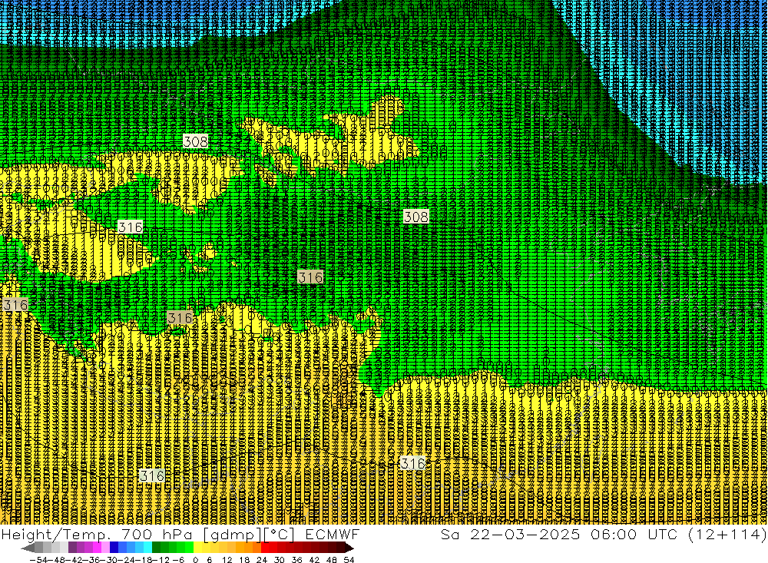The height and width of the screenshot is (563, 768).
Task: Click the '54' legend tick value at the end of the legend
Action: pos(349,560)
